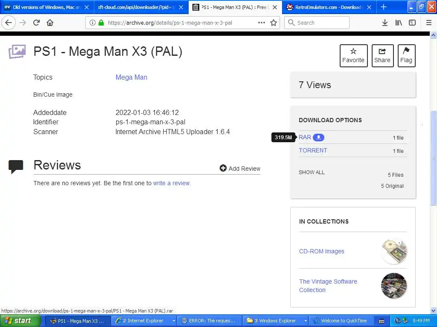
Task: Go back to the previous page
Action: click(x=9, y=23)
